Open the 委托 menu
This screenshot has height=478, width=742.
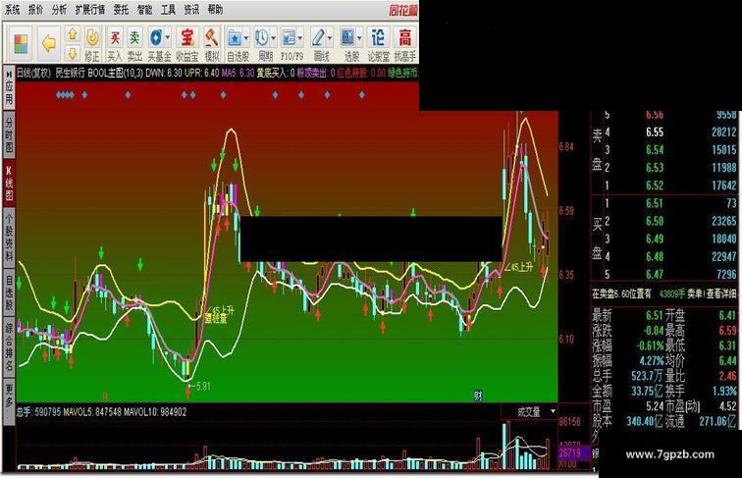[x=121, y=10]
